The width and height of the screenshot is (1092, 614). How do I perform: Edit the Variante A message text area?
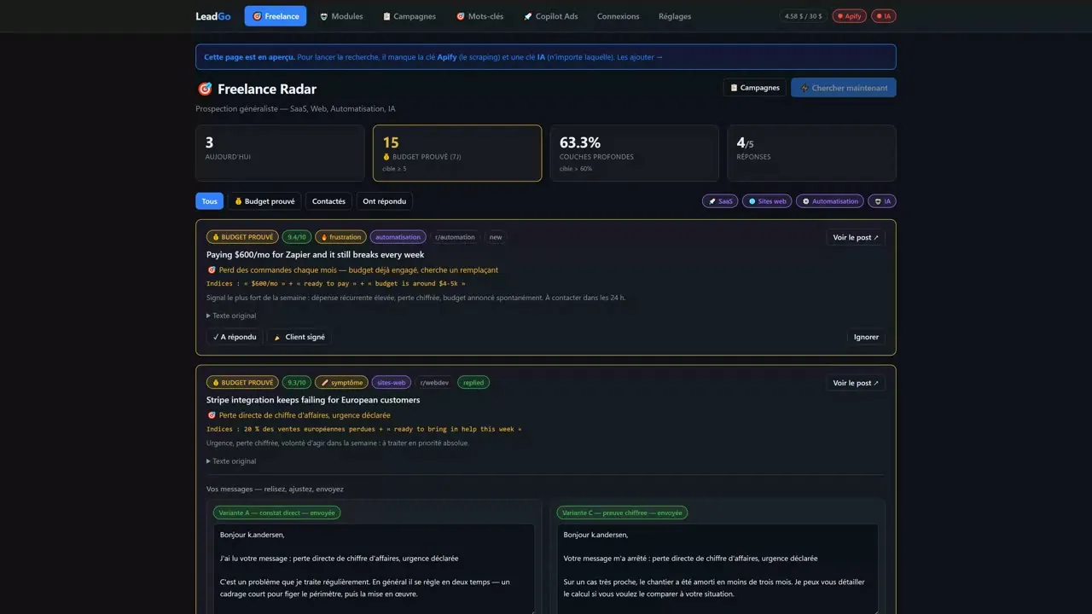pyautogui.click(x=375, y=568)
